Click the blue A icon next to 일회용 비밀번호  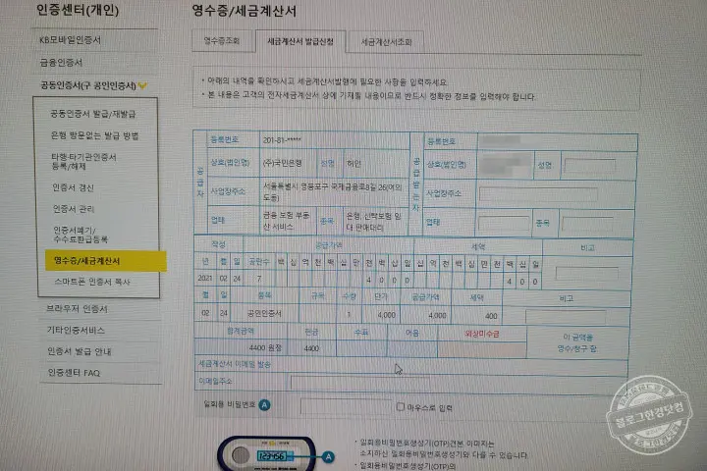pyautogui.click(x=265, y=404)
